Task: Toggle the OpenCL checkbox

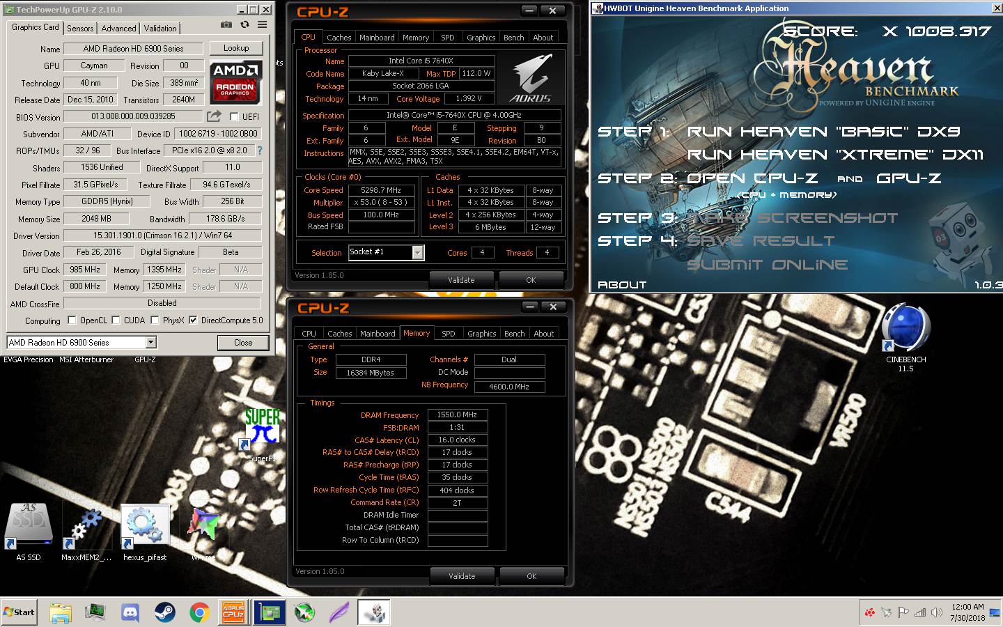Action: click(72, 320)
